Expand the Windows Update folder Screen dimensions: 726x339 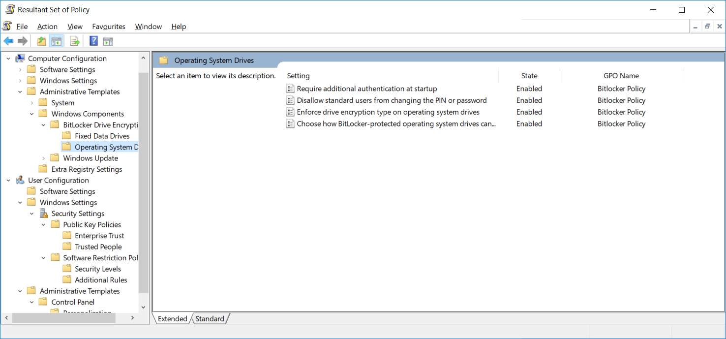pos(43,158)
